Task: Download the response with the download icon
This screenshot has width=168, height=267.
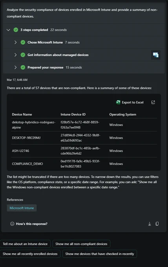Action: click(x=150, y=224)
